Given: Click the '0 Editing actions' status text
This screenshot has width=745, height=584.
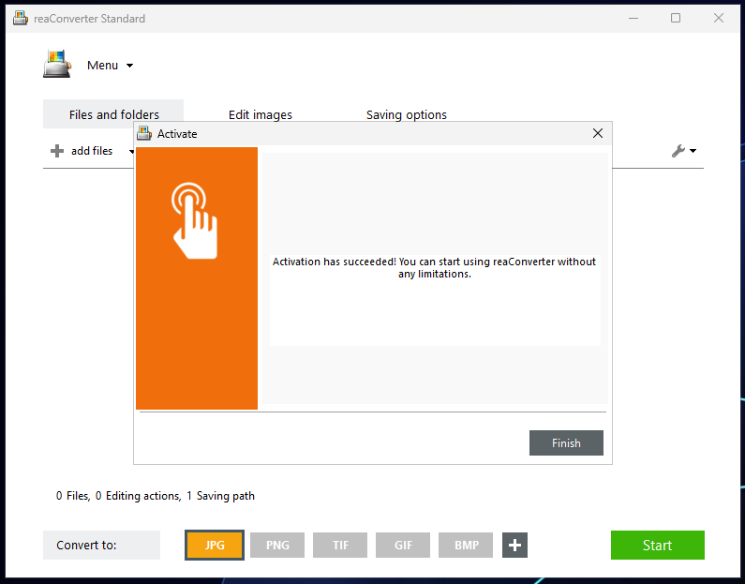Looking at the screenshot, I should coord(139,496).
